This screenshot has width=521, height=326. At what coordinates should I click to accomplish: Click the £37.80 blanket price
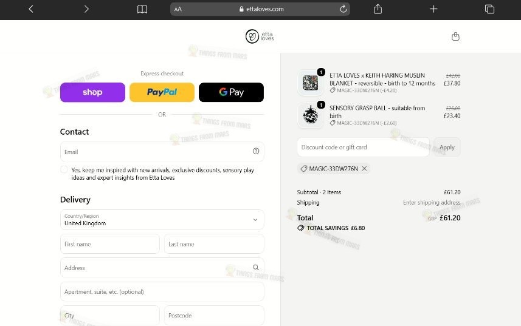point(452,83)
